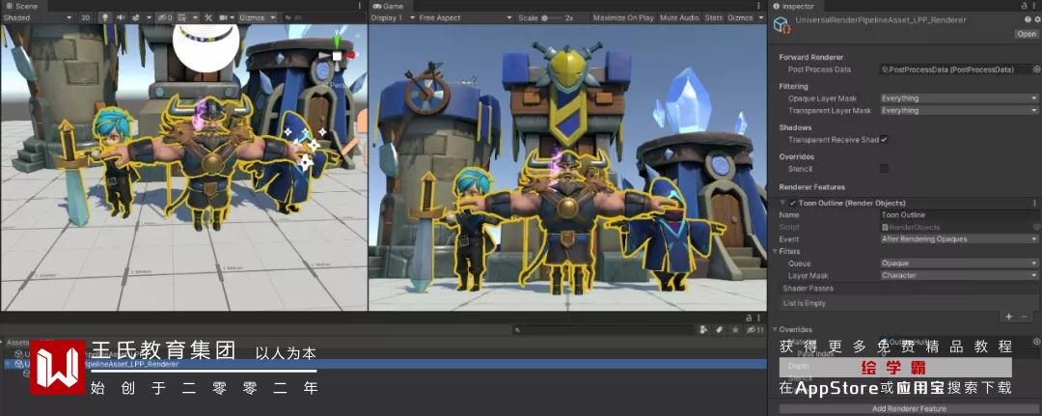
Task: Toggle scene effects layers icon
Action: [136, 18]
